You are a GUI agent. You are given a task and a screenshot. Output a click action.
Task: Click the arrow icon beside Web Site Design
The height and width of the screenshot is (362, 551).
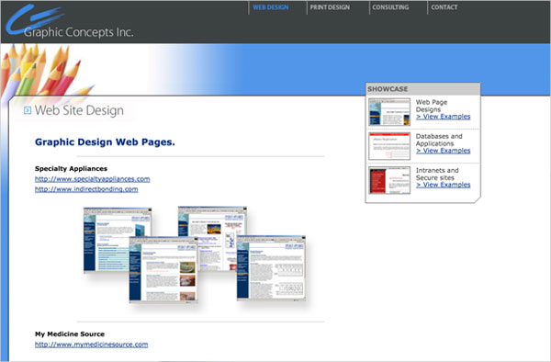[27, 110]
